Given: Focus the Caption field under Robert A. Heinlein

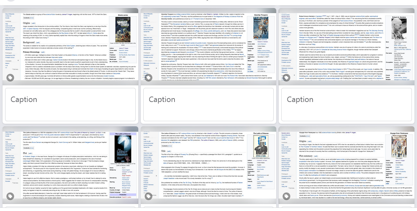Looking at the screenshot, I should (346, 105).
